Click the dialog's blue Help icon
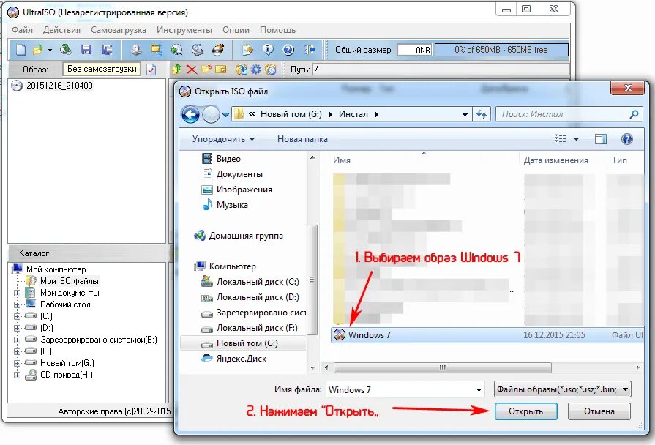 pos(626,139)
